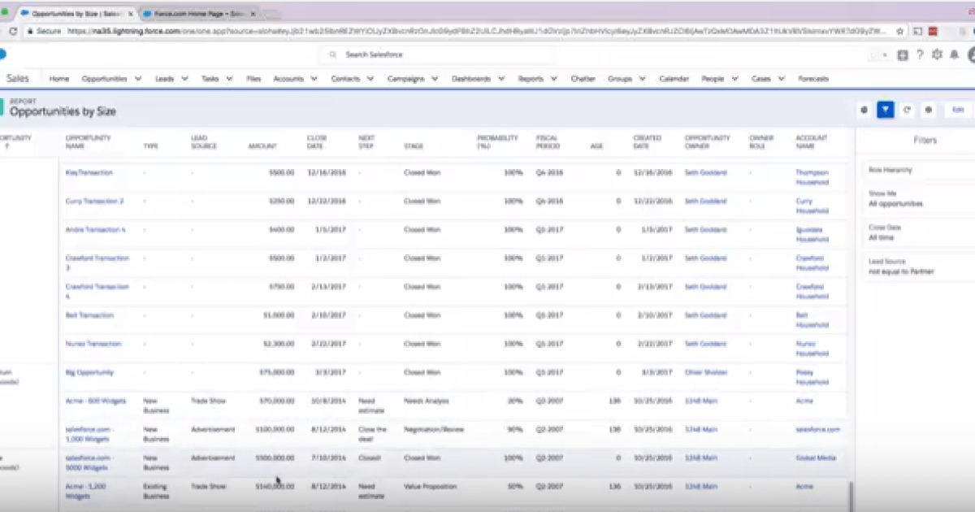Open the Salesforce setup gear icon
Viewport: 975px width, 512px height.
click(937, 54)
